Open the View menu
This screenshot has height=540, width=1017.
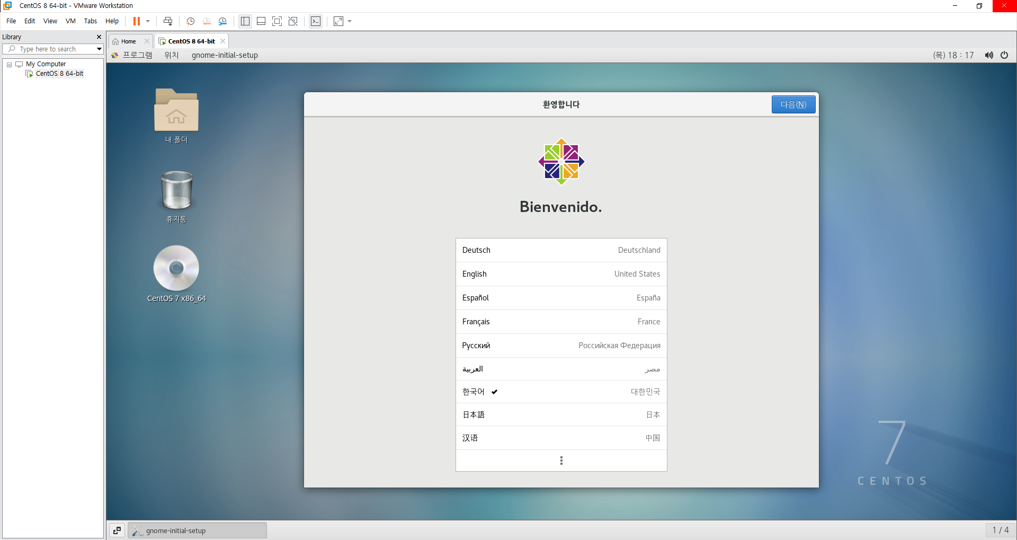[x=50, y=21]
